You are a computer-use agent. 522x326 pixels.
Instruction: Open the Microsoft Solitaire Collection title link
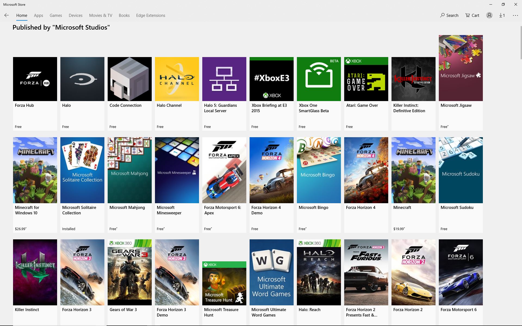point(79,210)
